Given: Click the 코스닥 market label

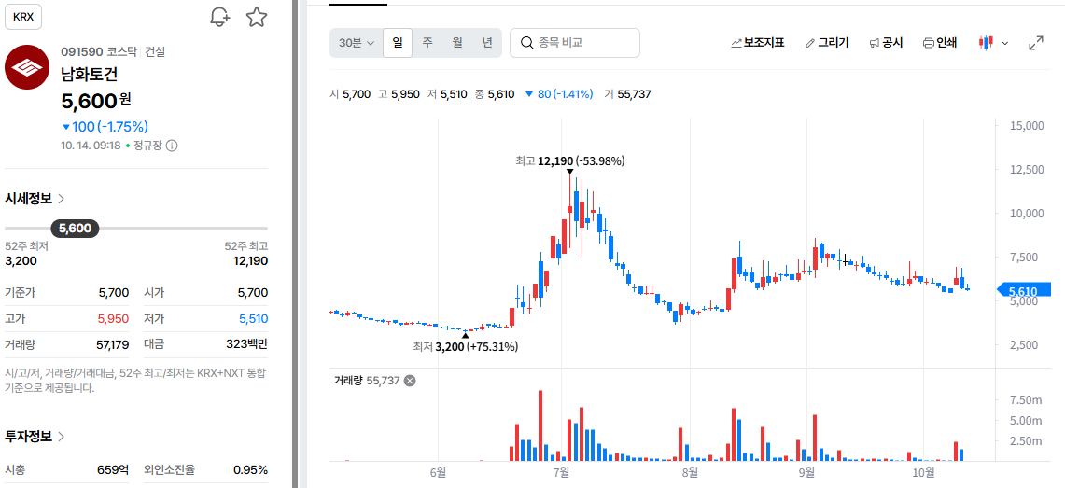Looking at the screenshot, I should tap(121, 51).
